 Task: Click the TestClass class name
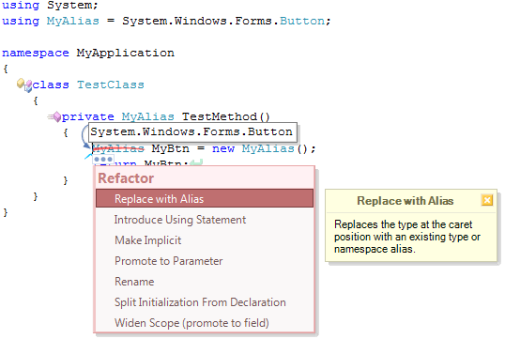click(111, 85)
